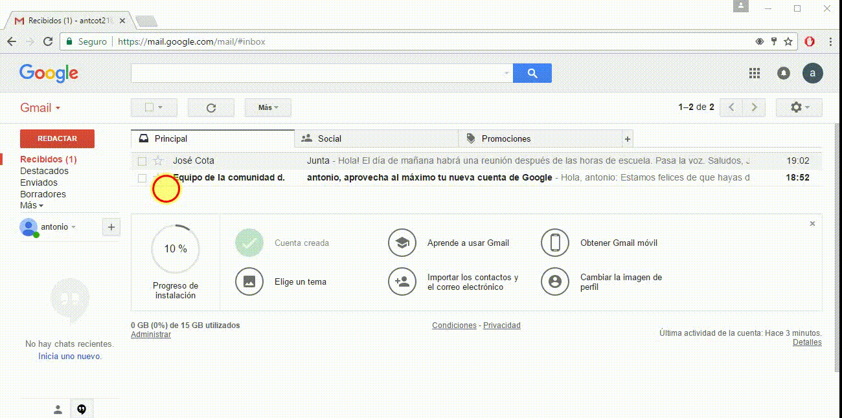Star the José Cota message

coord(158,160)
